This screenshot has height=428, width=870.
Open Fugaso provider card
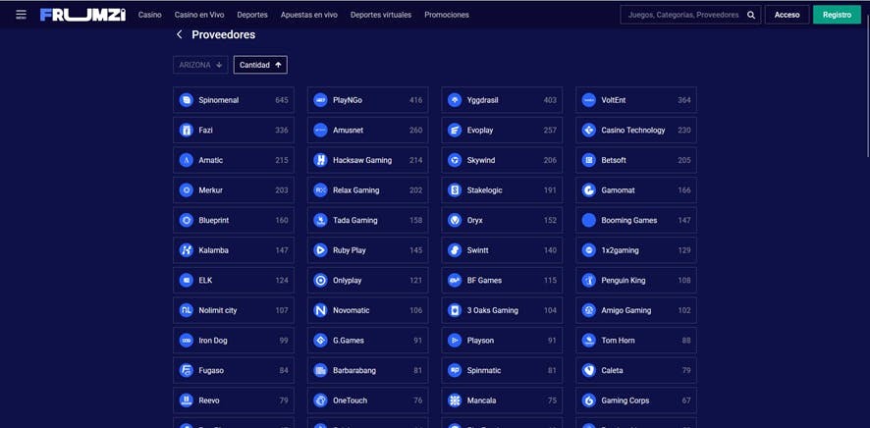(234, 370)
